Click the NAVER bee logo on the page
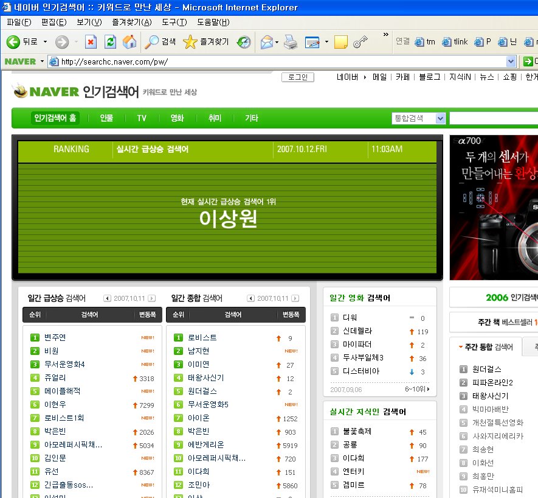The width and height of the screenshot is (538, 498). (46, 91)
